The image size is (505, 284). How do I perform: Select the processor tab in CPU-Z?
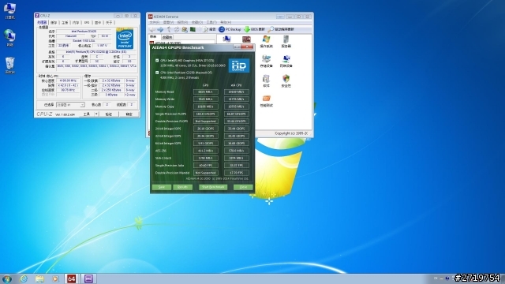click(42, 23)
